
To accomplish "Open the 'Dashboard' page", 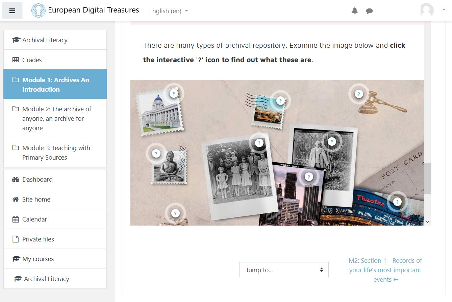I will pyautogui.click(x=37, y=179).
